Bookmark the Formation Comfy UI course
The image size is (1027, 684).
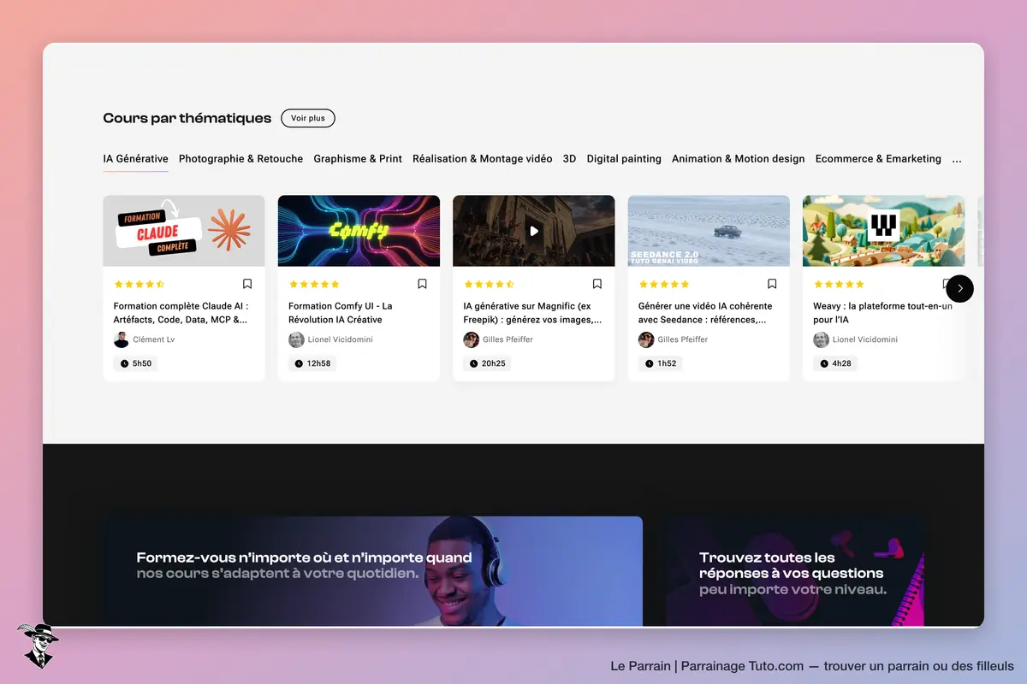422,284
